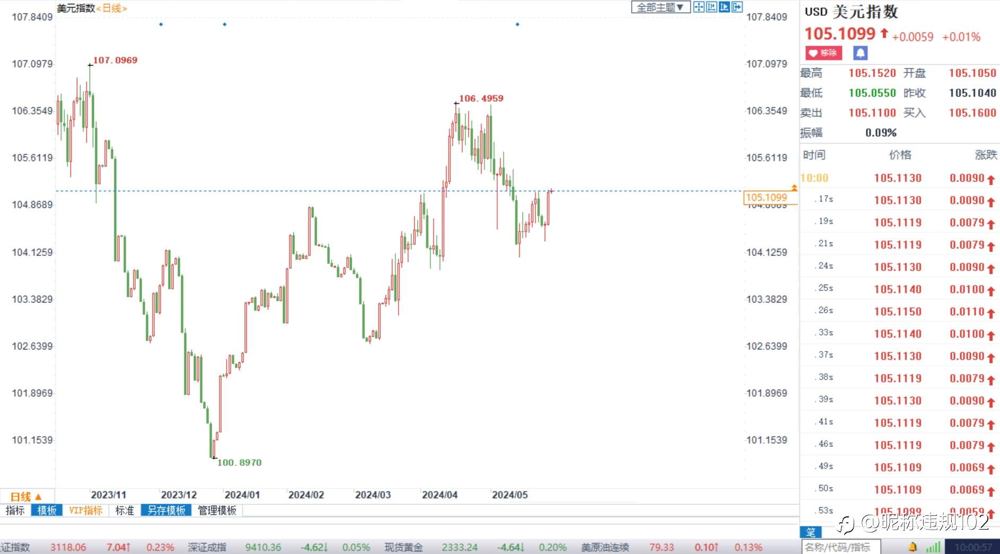Click the crosshair cursor toolbar icon
Screen dimensions: 1000x554
pyautogui.click(x=699, y=7)
